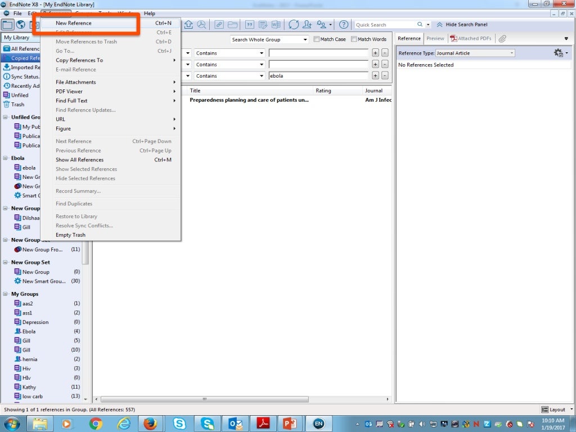Click the Open Link toolbar icon
The height and width of the screenshot is (432, 576).
coord(219,25)
